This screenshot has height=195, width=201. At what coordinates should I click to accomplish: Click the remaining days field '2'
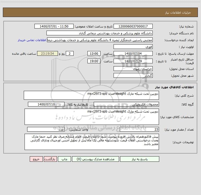click(x=70, y=53)
